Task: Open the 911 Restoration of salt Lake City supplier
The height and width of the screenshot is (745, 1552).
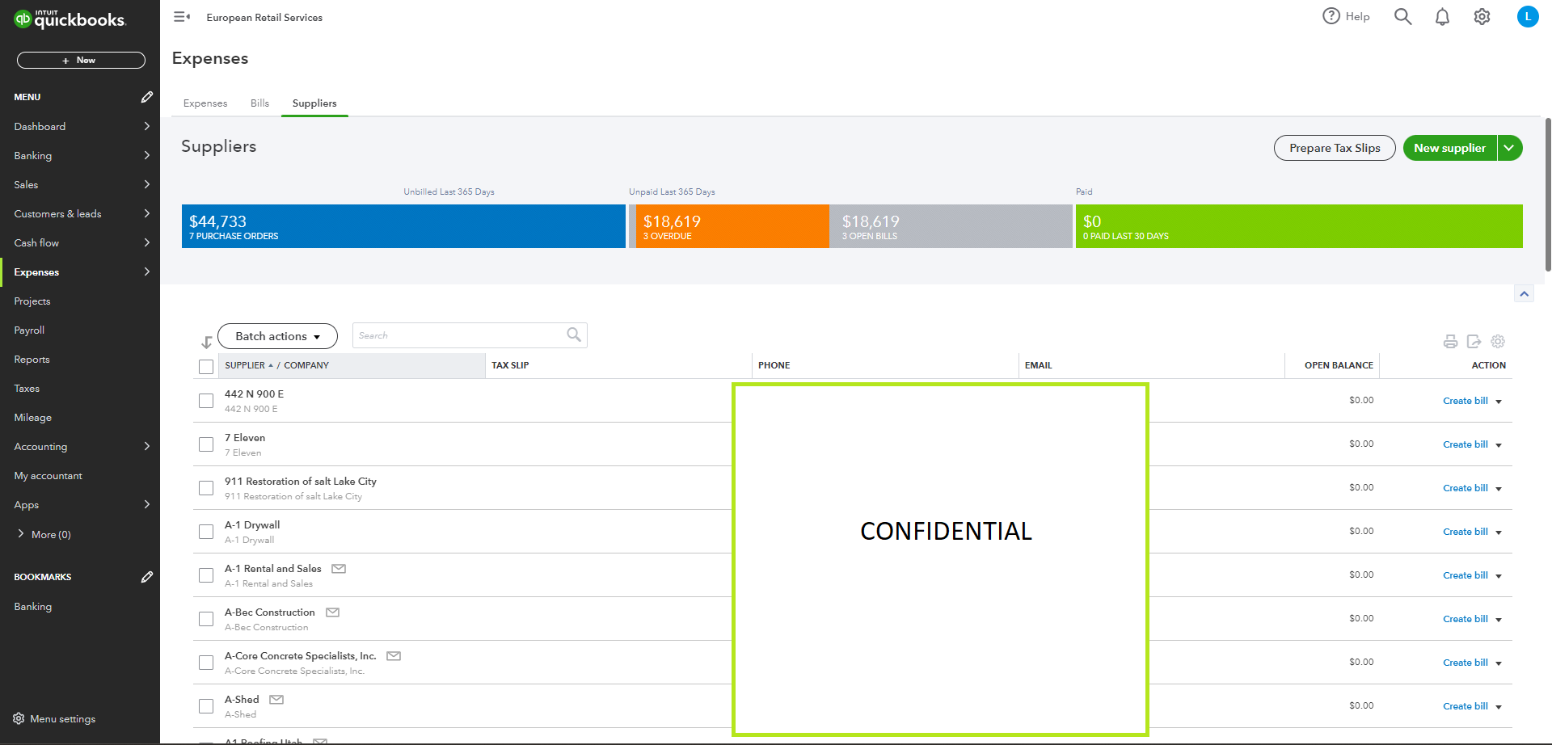Action: coord(301,482)
